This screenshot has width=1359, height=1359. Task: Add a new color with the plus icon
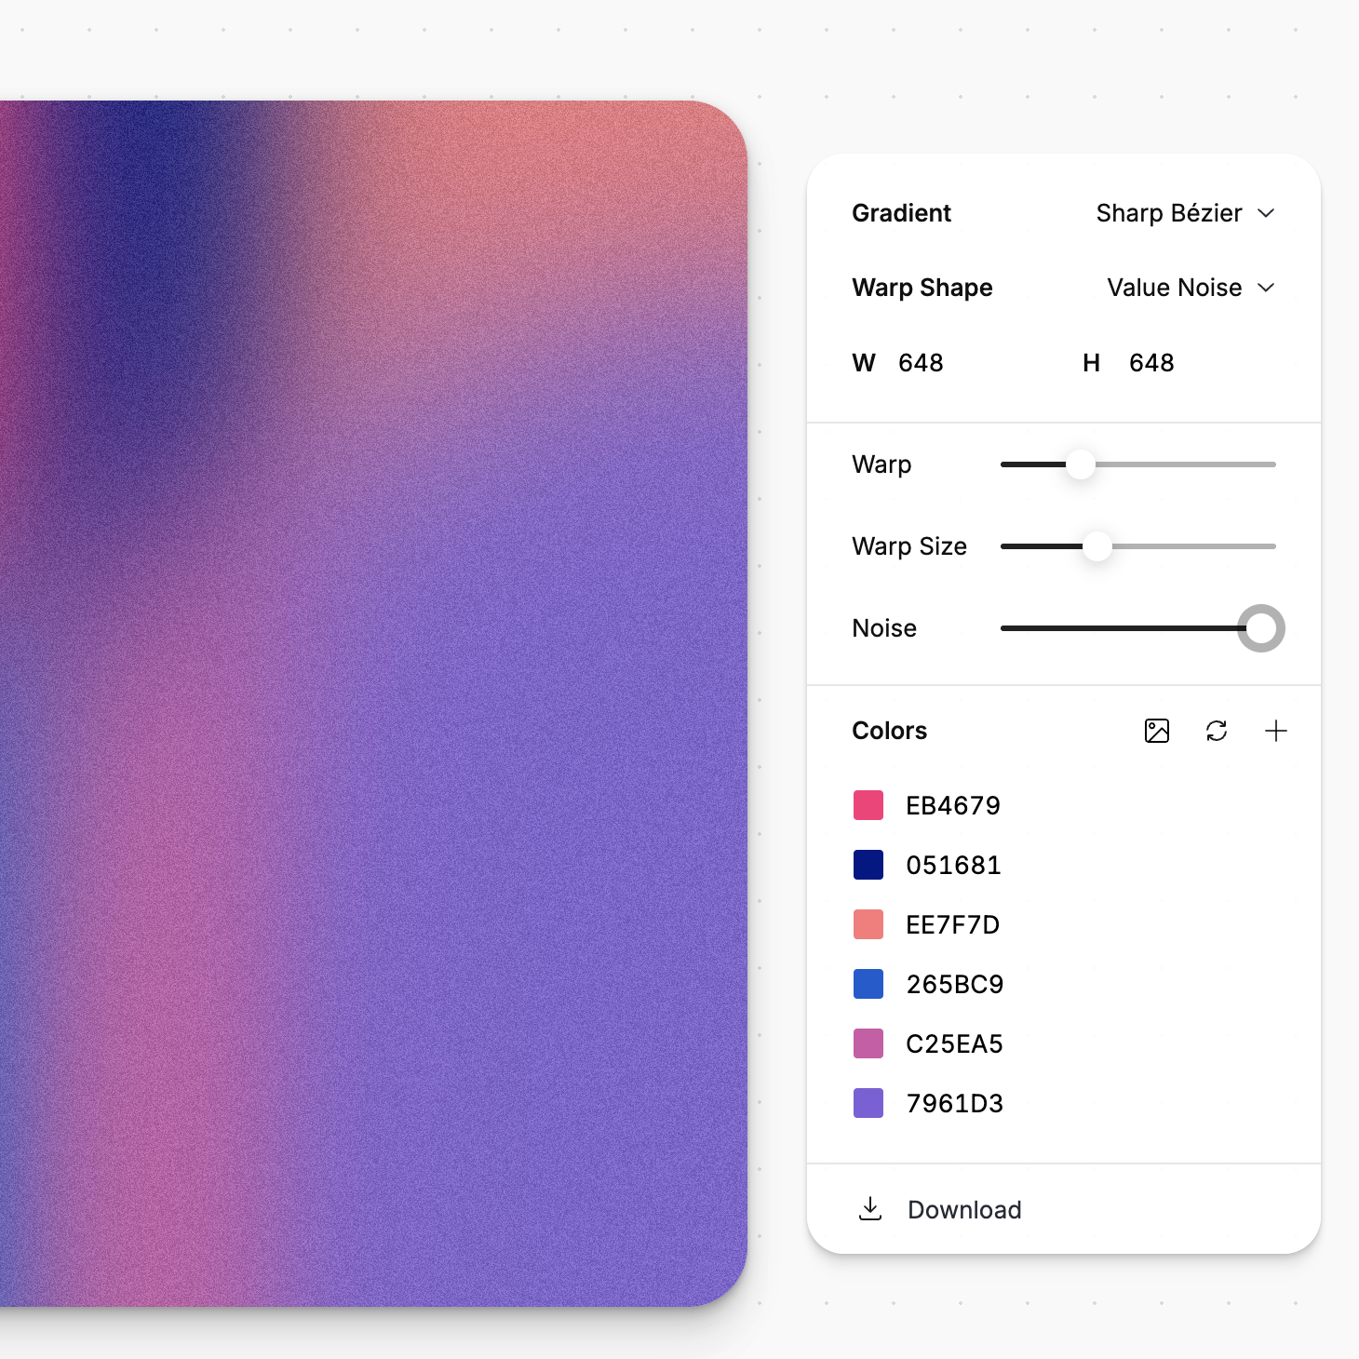click(x=1276, y=731)
